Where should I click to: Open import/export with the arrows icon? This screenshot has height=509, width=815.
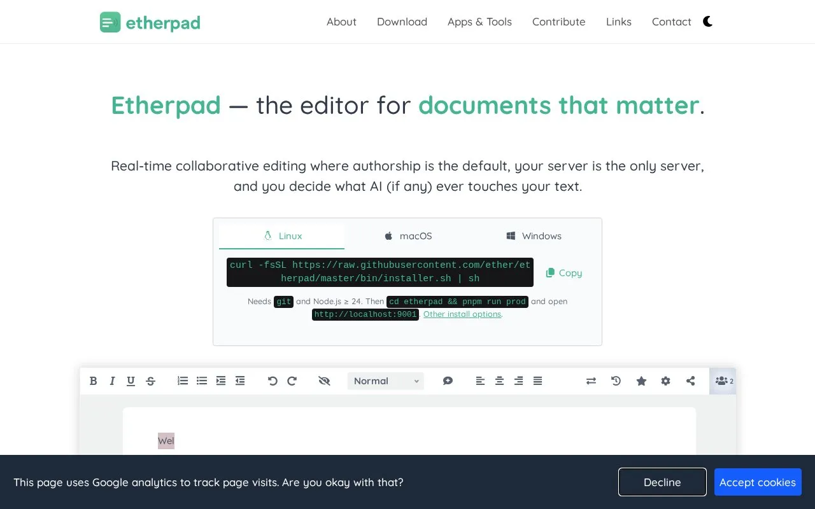(x=591, y=381)
